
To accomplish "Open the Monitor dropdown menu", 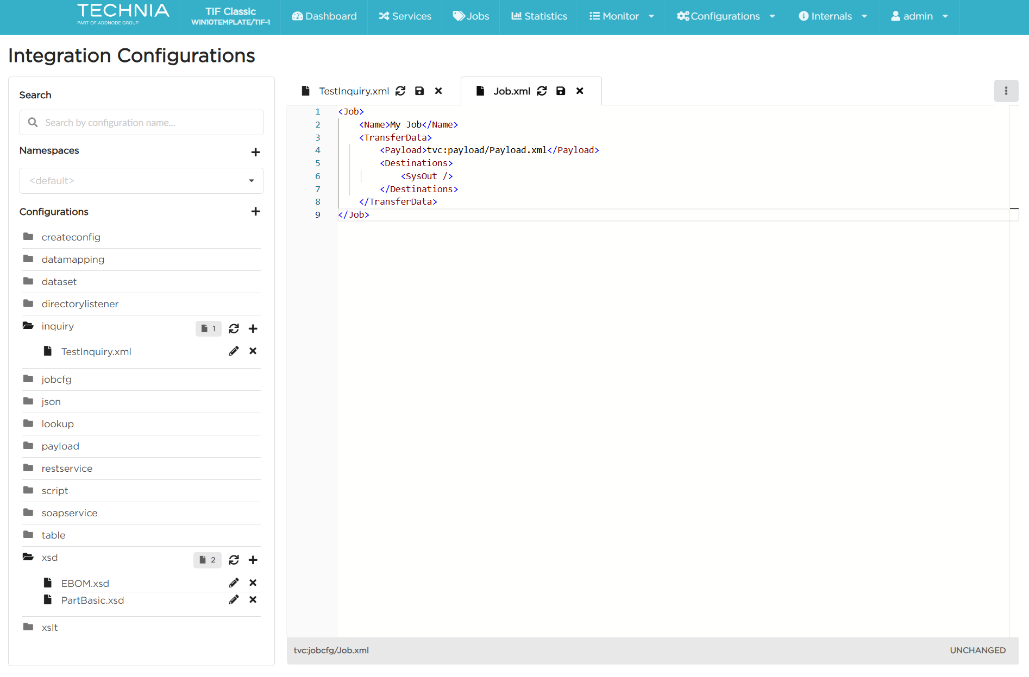I will [x=622, y=16].
